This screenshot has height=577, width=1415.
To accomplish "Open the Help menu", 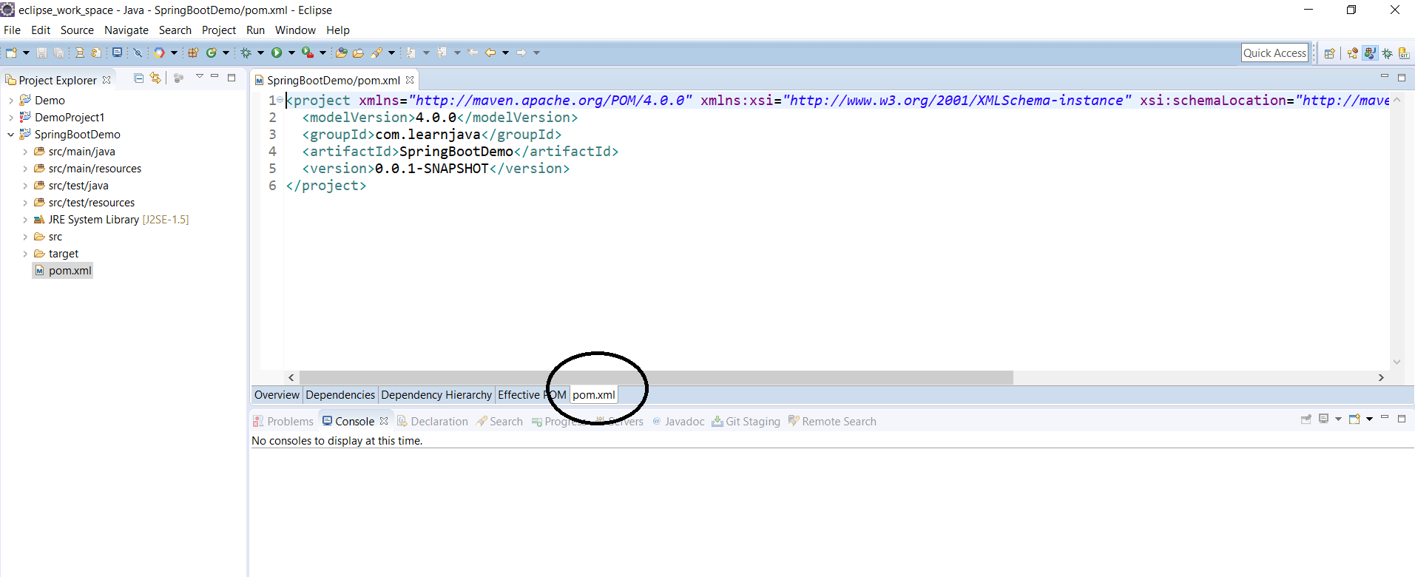I will pyautogui.click(x=338, y=30).
